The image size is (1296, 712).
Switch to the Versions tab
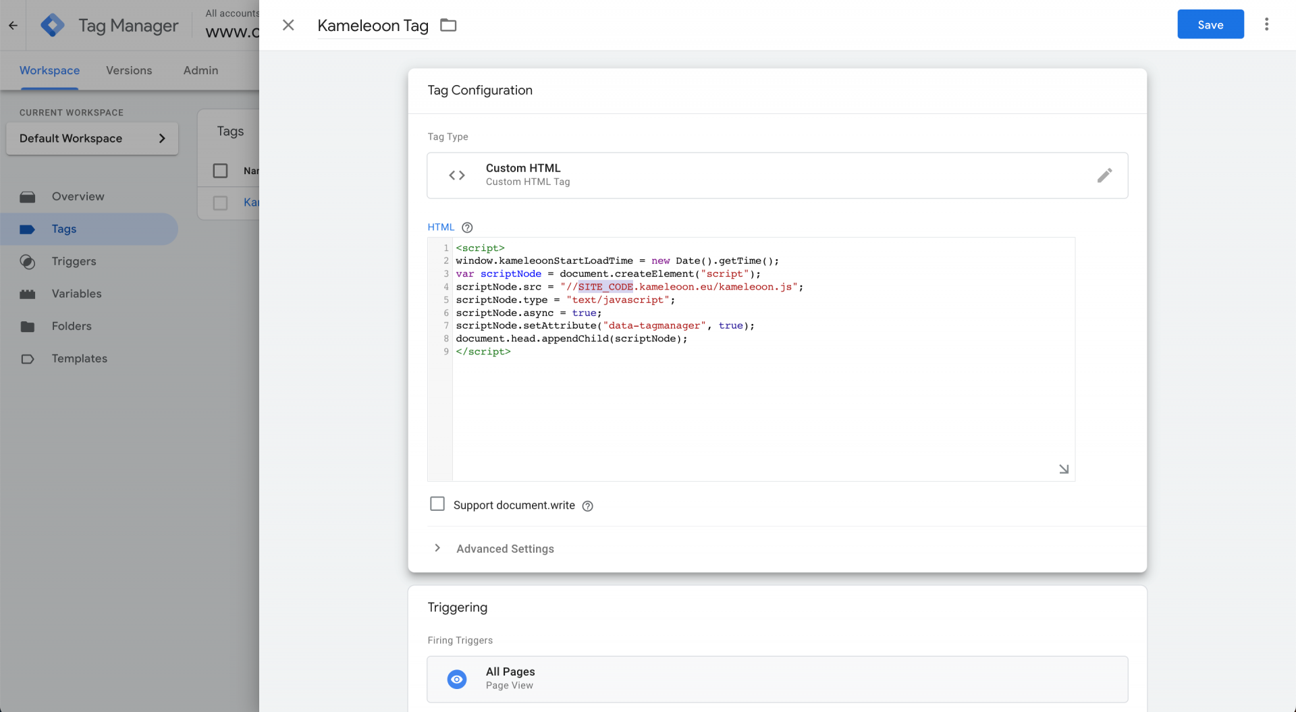click(x=129, y=70)
